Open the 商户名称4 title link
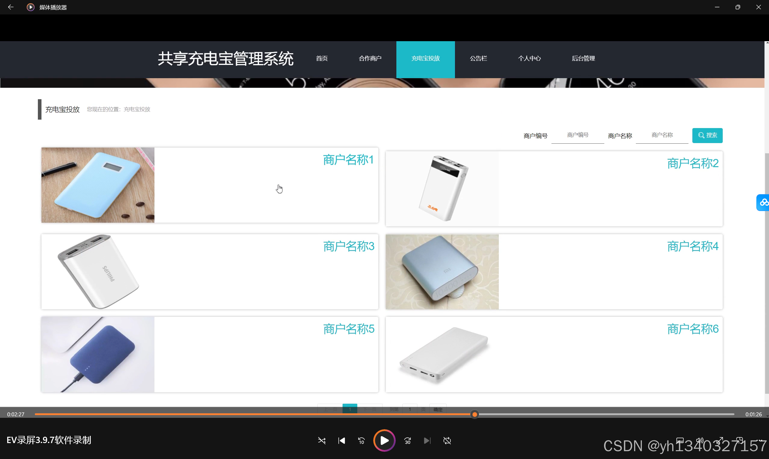This screenshot has width=769, height=459. coord(692,246)
